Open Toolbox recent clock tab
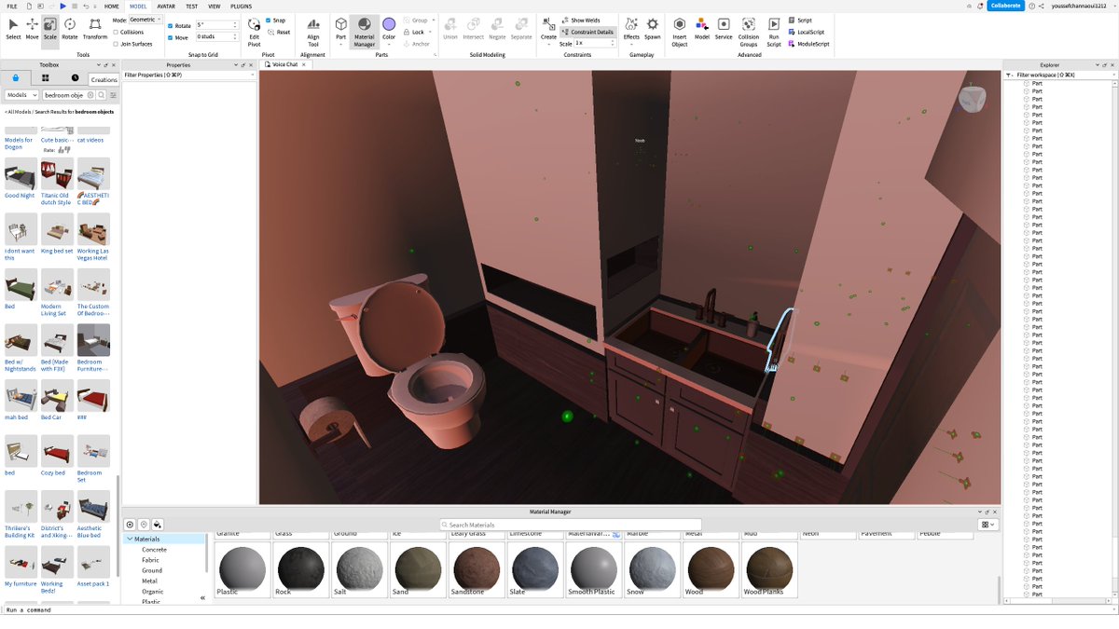 [x=76, y=77]
